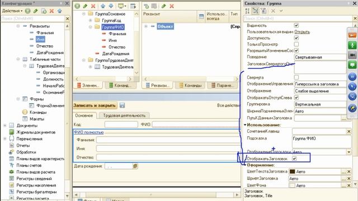Edit form element with pencil icon

(x=85, y=6)
